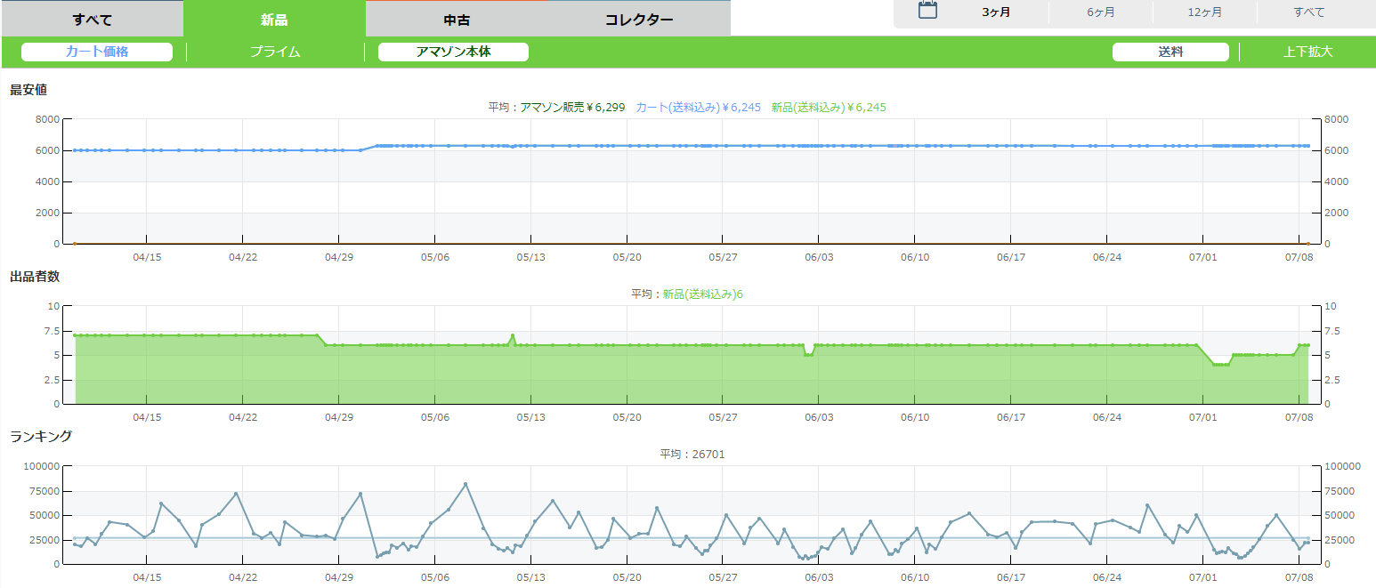This screenshot has width=1376, height=588.
Task: Set the chart period to 3ヶ月
Action: tap(996, 12)
